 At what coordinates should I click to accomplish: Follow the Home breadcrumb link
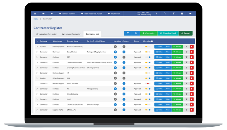tap(36, 19)
